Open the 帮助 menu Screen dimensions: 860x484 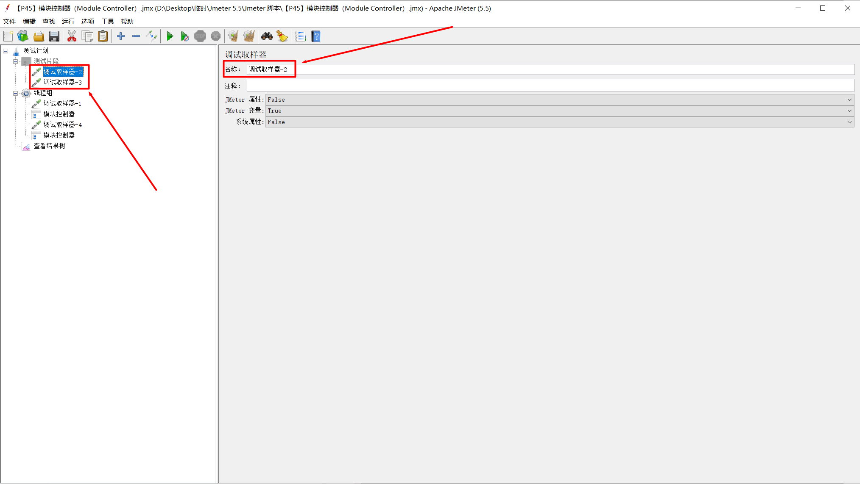127,21
